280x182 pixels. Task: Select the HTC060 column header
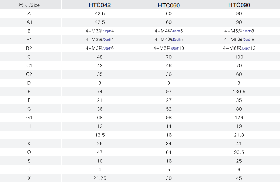pyautogui.click(x=169, y=5)
